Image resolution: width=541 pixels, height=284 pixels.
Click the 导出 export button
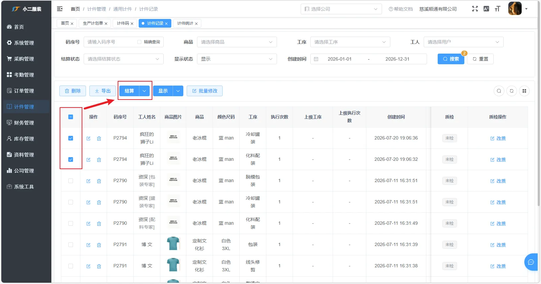103,91
